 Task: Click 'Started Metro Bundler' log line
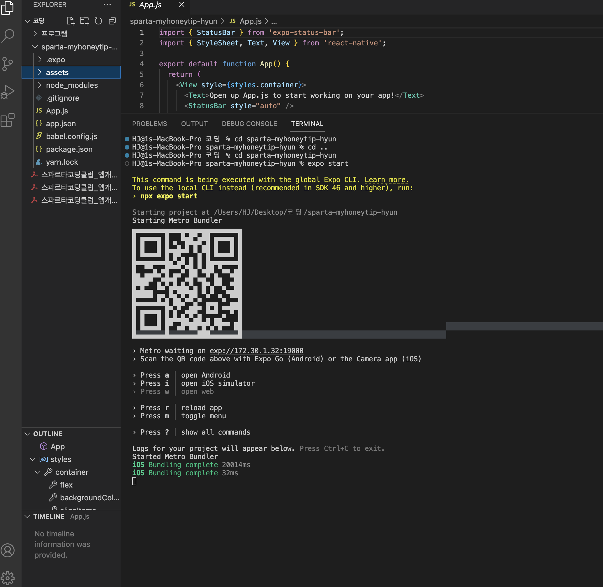tap(175, 456)
